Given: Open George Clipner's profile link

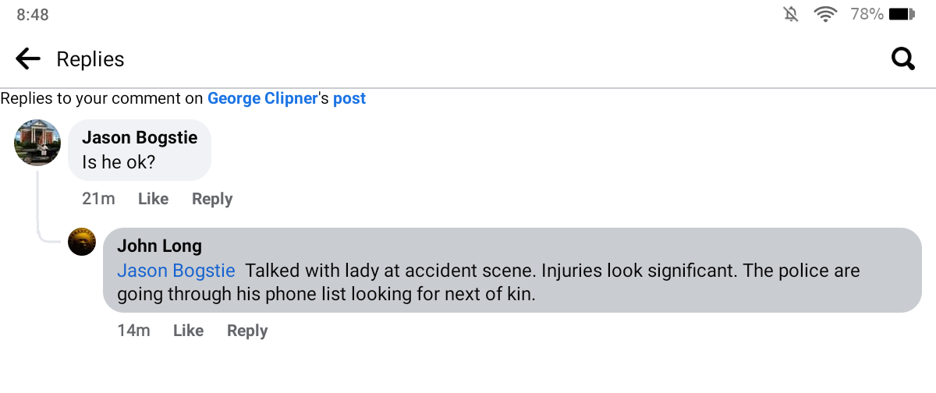Looking at the screenshot, I should (x=262, y=98).
